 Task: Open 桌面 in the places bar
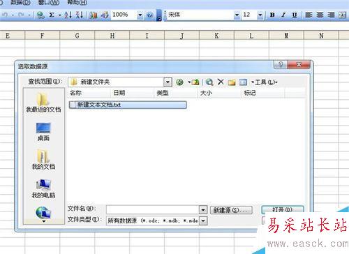pyautogui.click(x=43, y=132)
